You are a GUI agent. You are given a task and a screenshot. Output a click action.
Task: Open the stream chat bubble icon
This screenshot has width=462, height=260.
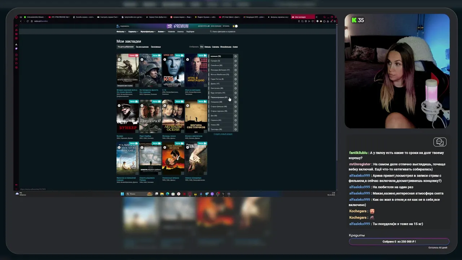click(440, 142)
